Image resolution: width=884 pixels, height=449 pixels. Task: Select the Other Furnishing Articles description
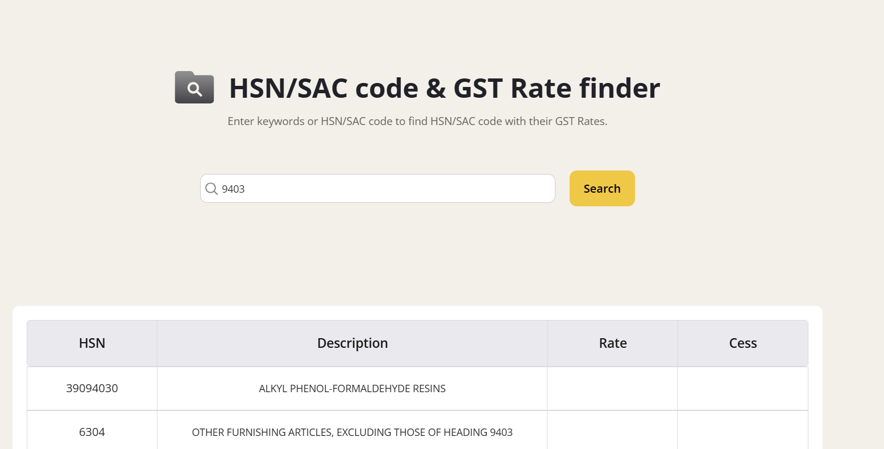coord(352,433)
